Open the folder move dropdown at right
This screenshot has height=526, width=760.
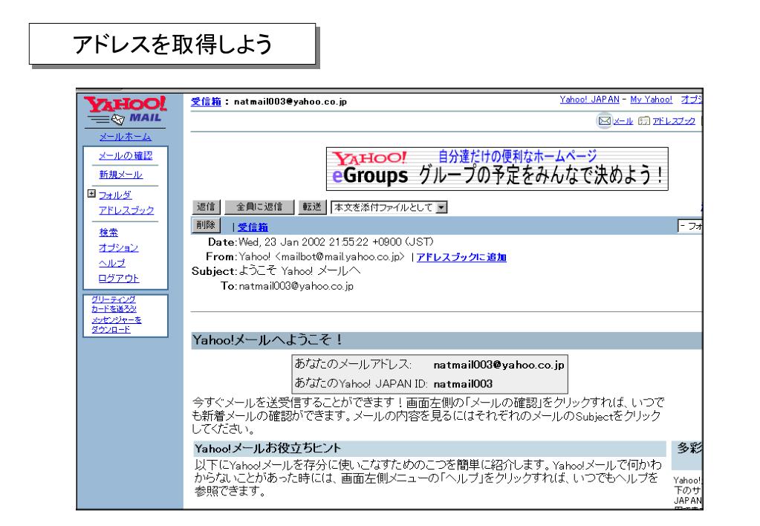tap(689, 226)
